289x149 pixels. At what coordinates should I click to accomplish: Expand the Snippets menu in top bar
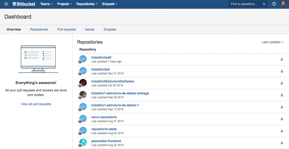point(110,4)
